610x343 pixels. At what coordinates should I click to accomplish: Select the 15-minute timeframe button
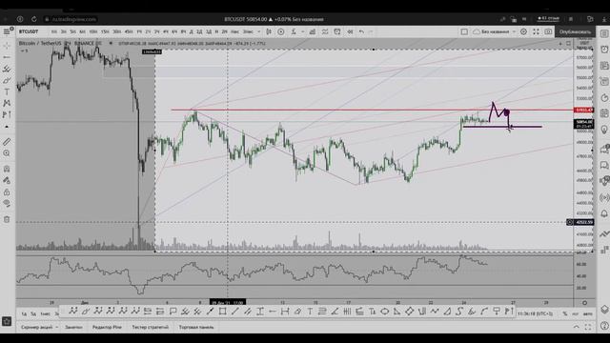point(105,31)
